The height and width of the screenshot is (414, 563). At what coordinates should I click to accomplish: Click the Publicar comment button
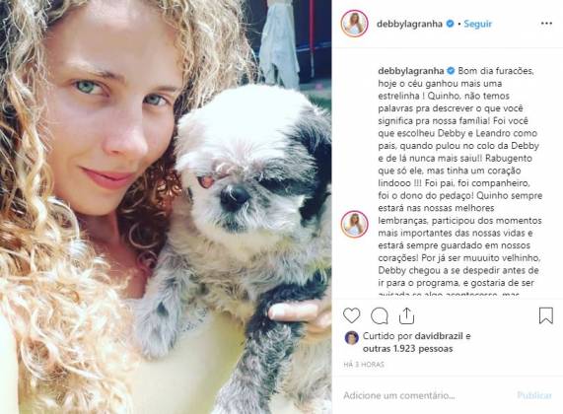coord(534,395)
